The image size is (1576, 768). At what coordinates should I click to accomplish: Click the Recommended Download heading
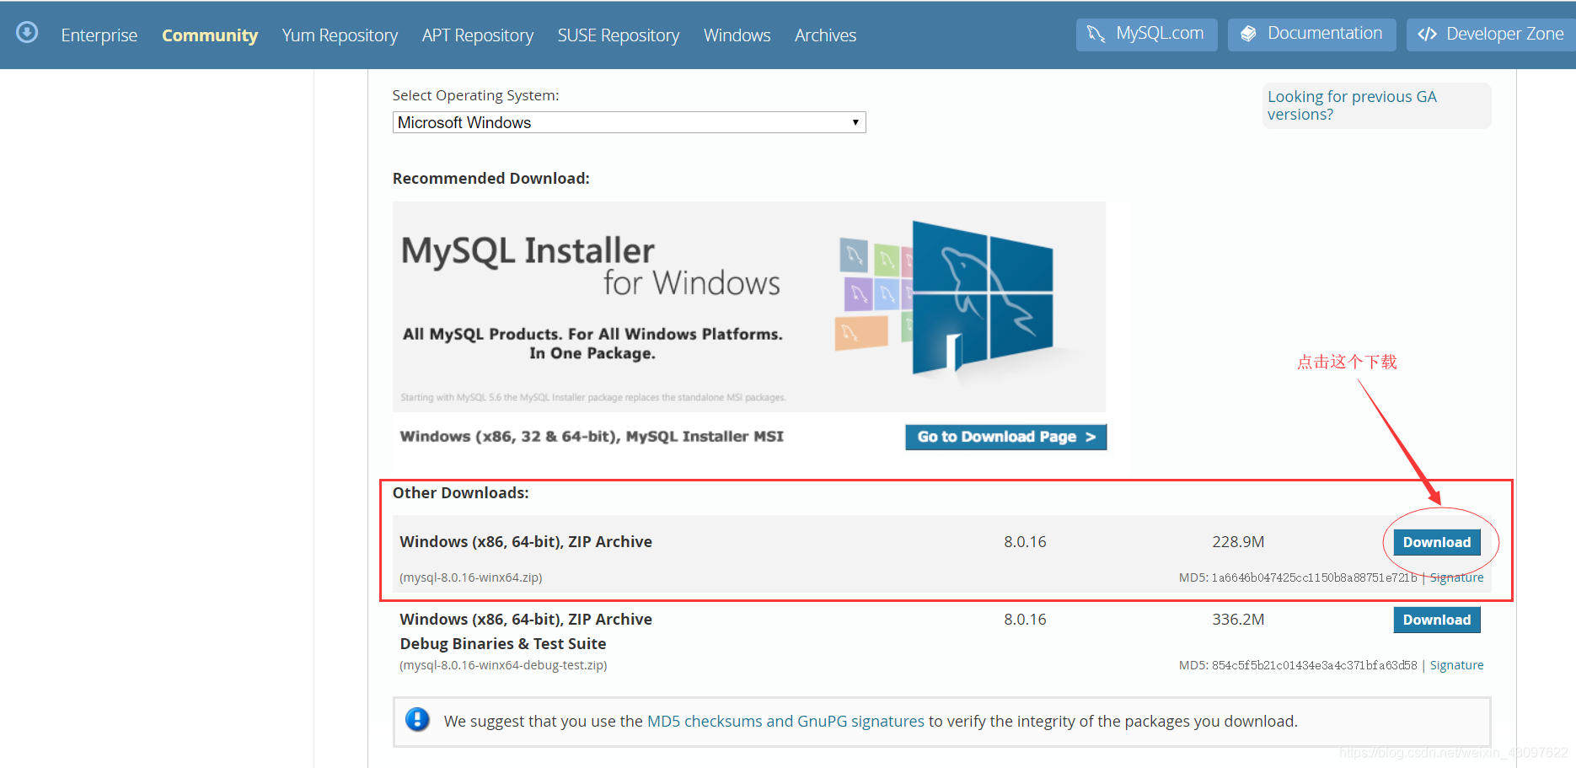click(x=490, y=178)
